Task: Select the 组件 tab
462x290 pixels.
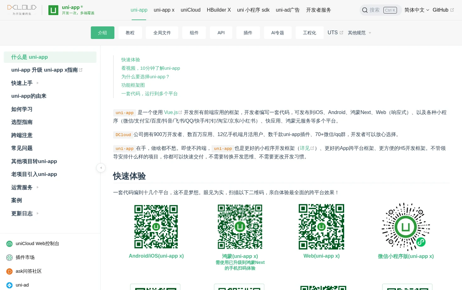Action: tap(194, 33)
